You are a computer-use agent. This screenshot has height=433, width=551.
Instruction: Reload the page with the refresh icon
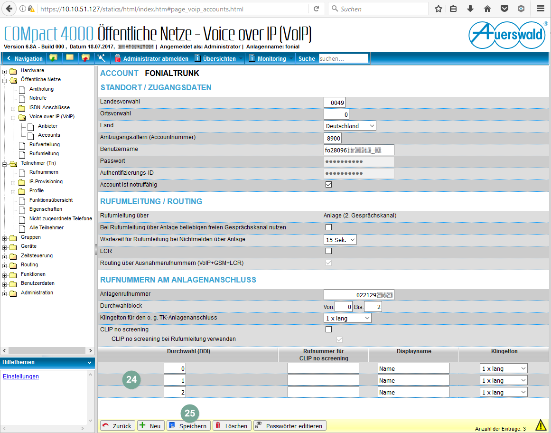tap(316, 9)
